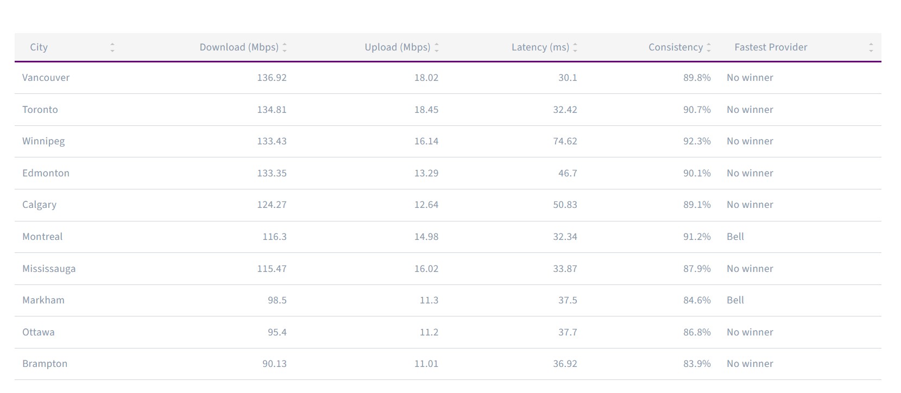Click upload value 14.98
901x393 pixels.
426,237
